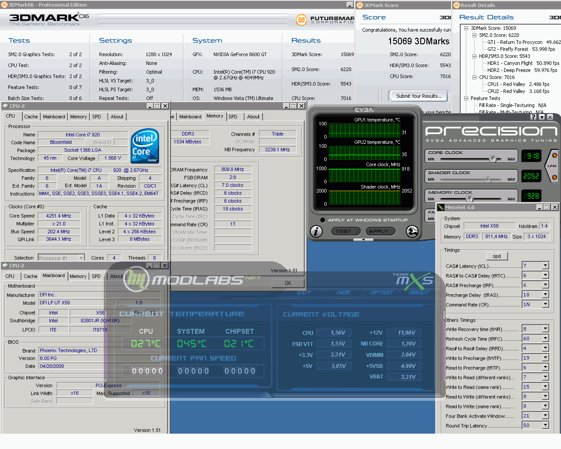
Task: Open CAS# Latency (tCL) dropdown in MemSet
Action: (x=546, y=266)
